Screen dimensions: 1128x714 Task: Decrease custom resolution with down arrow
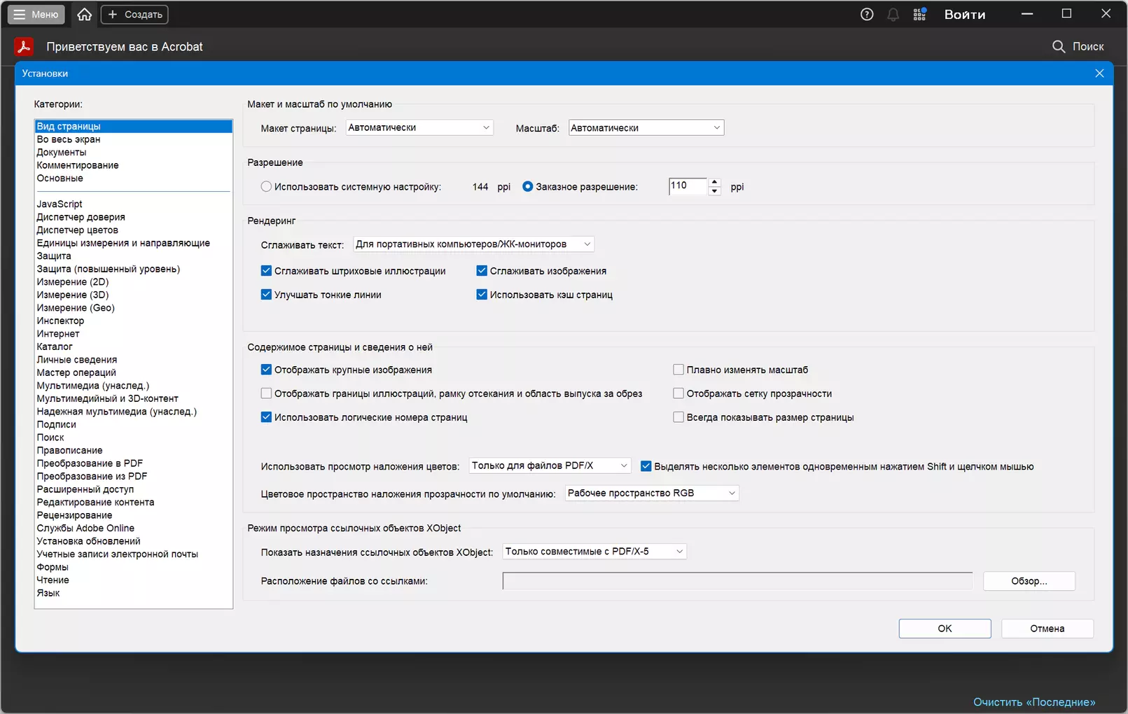(714, 191)
